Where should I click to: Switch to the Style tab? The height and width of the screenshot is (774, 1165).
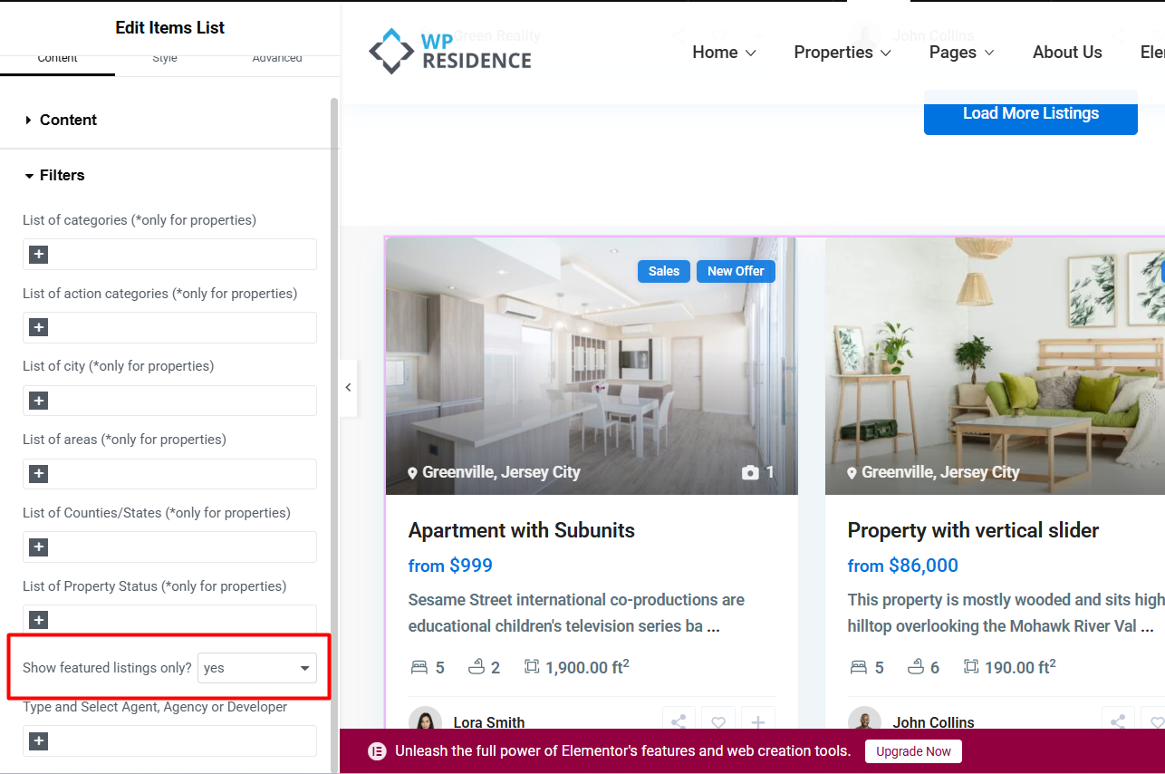pyautogui.click(x=165, y=58)
